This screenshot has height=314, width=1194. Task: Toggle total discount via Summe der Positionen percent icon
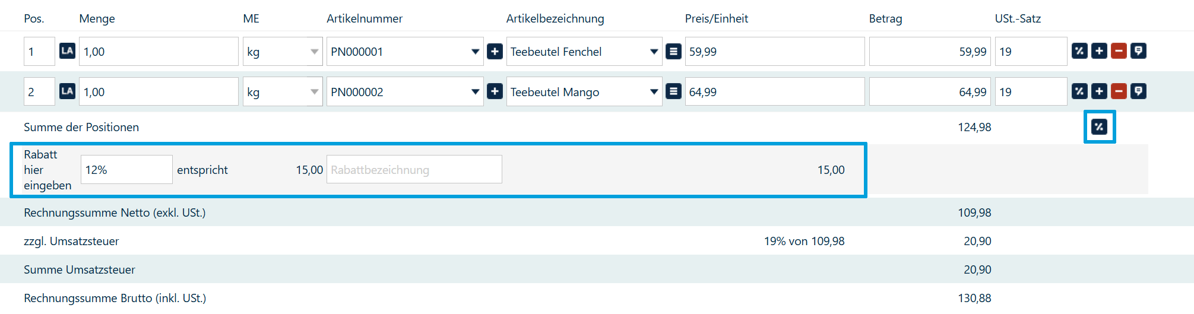1099,126
